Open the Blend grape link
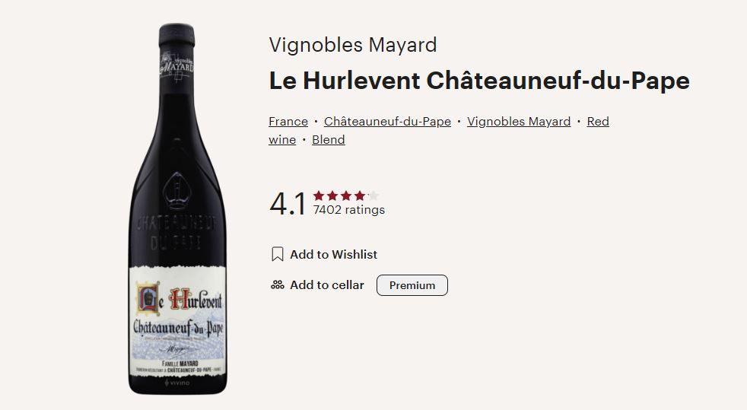The image size is (747, 410). [329, 140]
